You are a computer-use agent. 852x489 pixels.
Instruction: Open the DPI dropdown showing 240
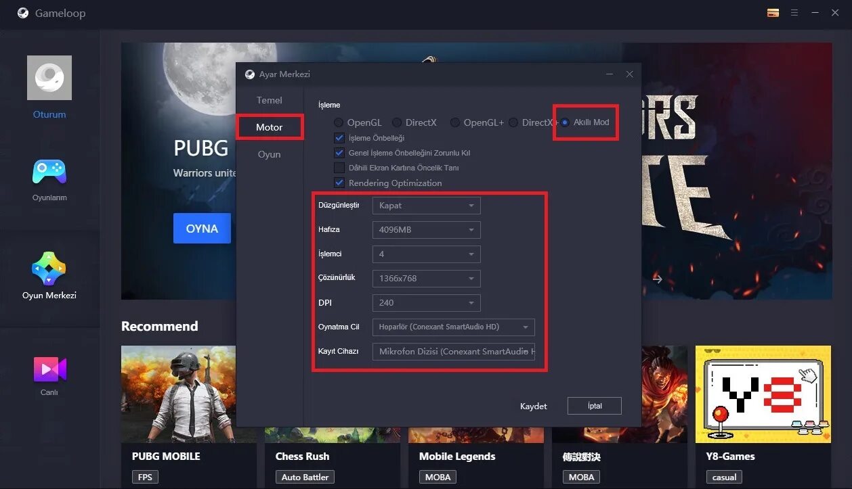pos(427,303)
